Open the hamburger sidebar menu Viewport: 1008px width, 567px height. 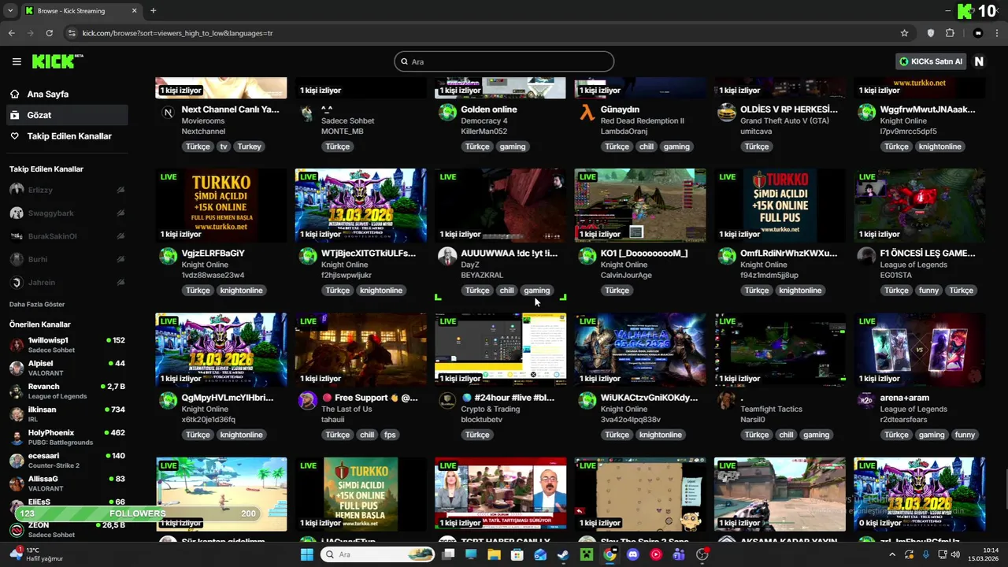(x=17, y=61)
